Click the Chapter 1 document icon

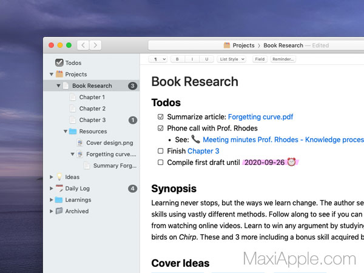point(73,97)
